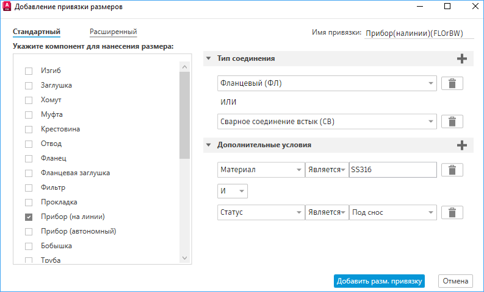484x292 pixels.
Task: Collapse the Тип соединения section
Action: point(209,59)
